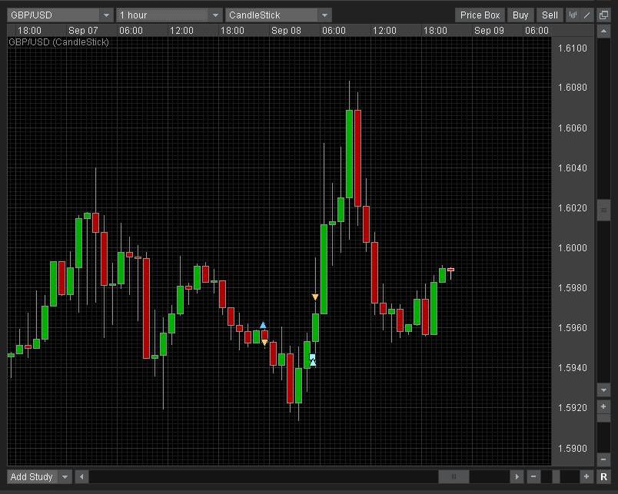Click the horizontal scrollbar thumb
The image size is (618, 494).
point(454,477)
